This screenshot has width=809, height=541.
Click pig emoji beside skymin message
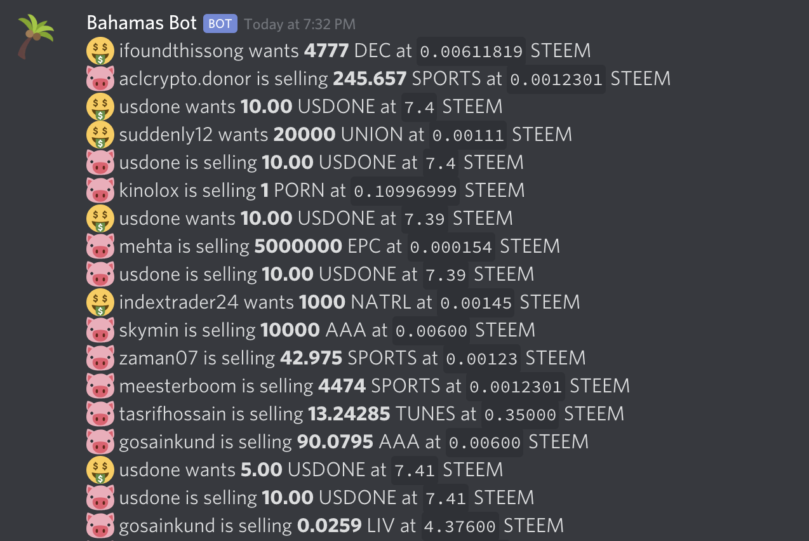100,330
